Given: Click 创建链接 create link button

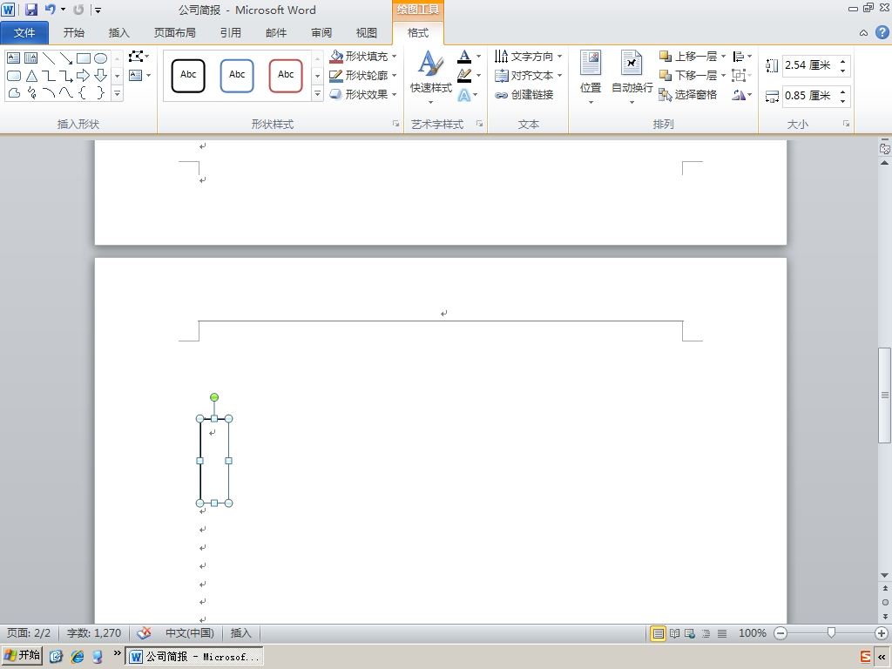Looking at the screenshot, I should tap(524, 94).
